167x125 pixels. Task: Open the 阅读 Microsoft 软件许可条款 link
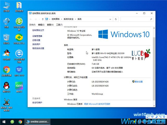tap(97, 104)
